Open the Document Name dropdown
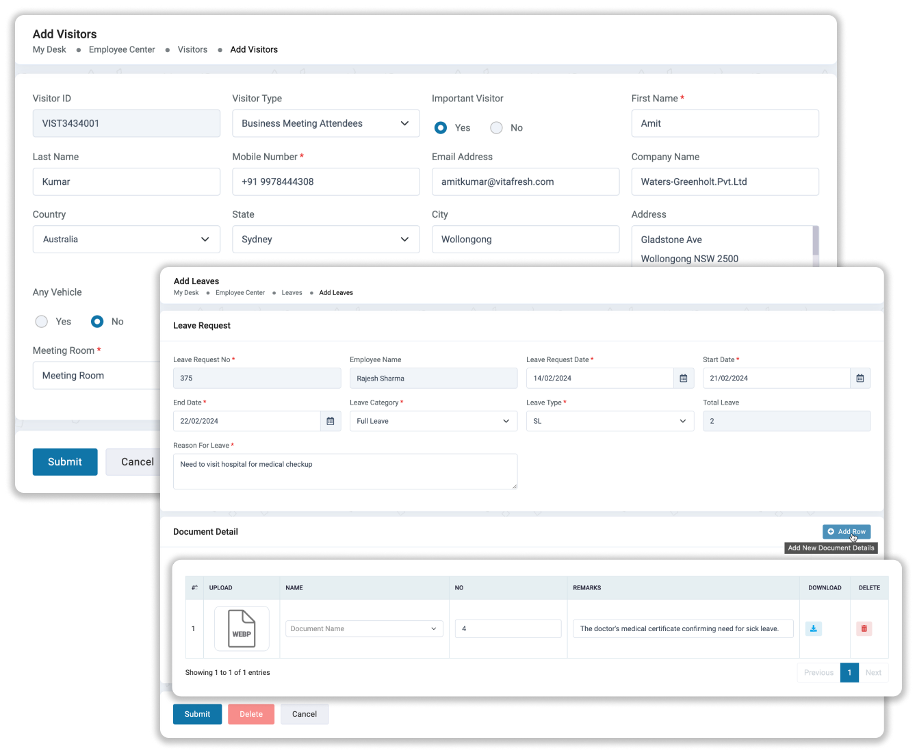Screen dimensions: 917x753 click(x=364, y=628)
